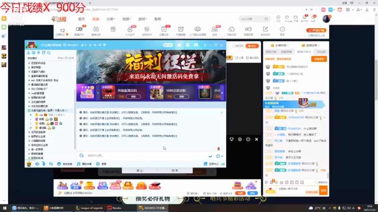
Task: Open the 首页 nav item
Action: (81, 19)
